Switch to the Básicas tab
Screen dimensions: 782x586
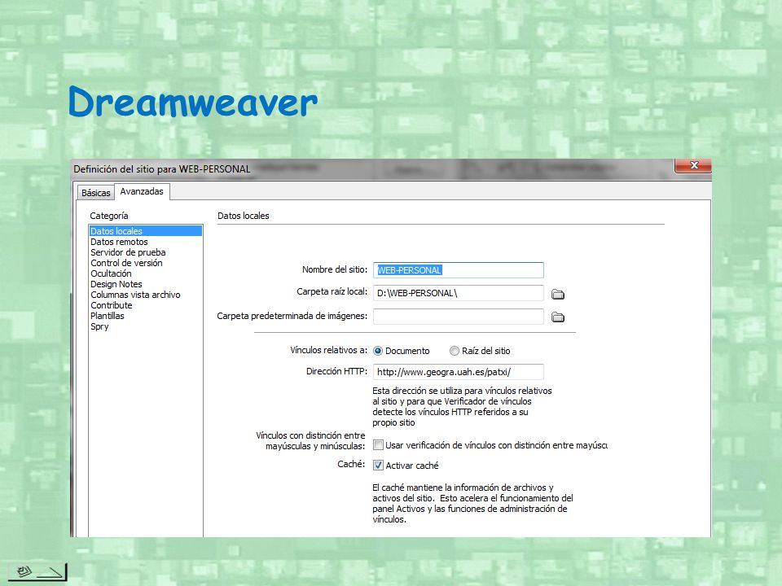(96, 193)
